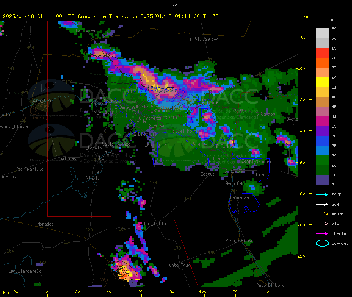This screenshot has width=352, height=297.
Task: Click the '2200m' elevation label near bottom storm
Action: 104,280
